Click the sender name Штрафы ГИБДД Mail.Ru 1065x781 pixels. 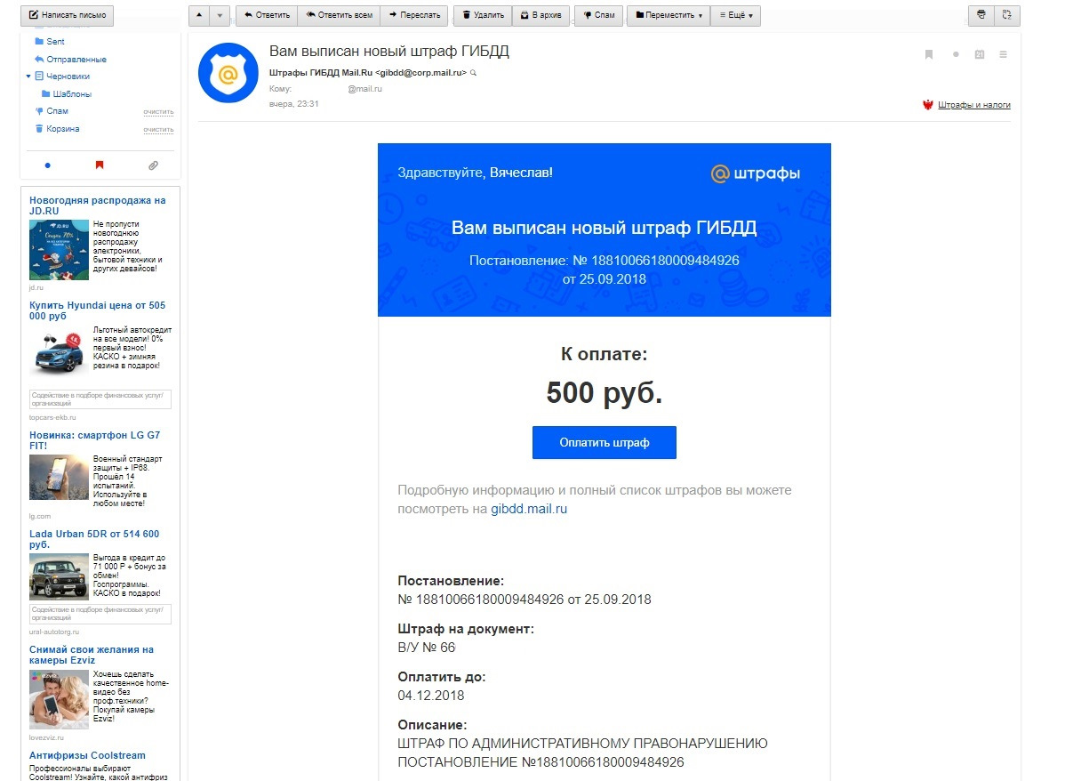321,73
